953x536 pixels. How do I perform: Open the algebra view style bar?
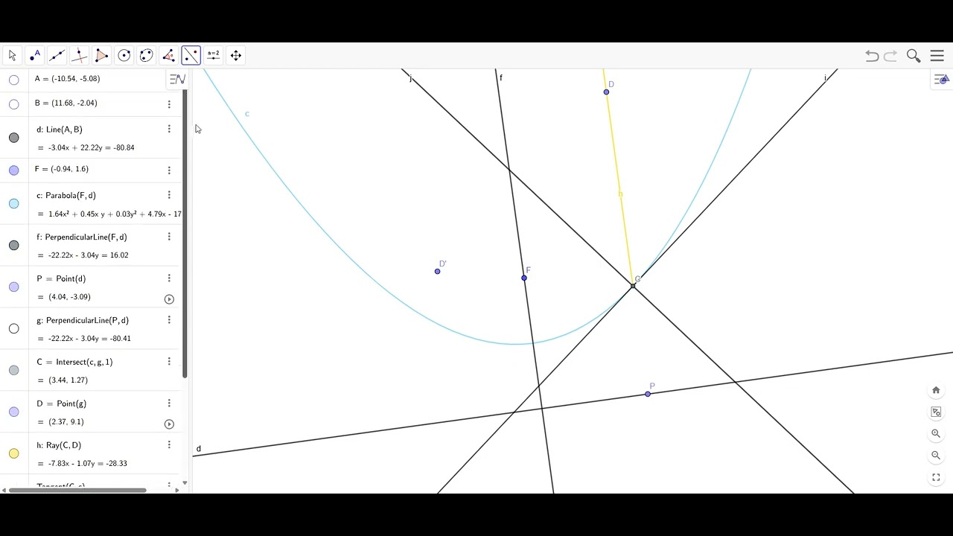coord(177,79)
